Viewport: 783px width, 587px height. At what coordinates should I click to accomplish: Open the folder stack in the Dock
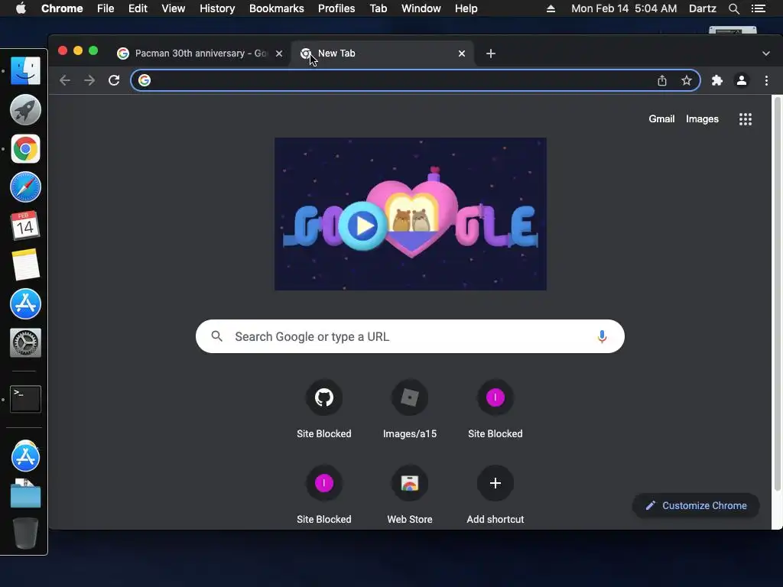click(25, 495)
